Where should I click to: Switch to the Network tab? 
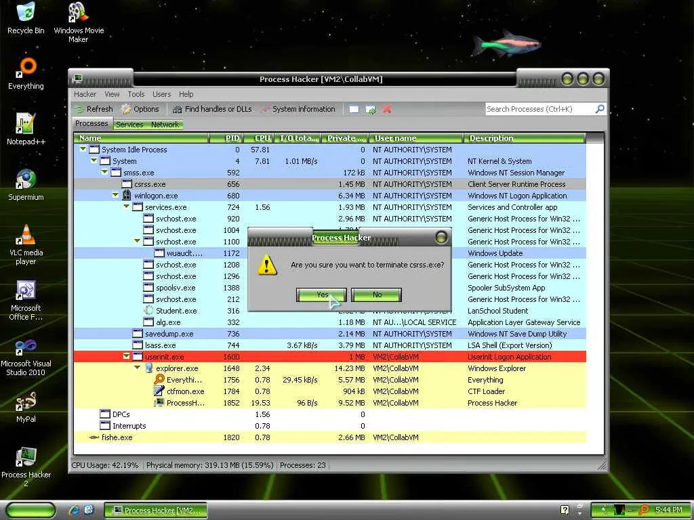[x=165, y=125]
